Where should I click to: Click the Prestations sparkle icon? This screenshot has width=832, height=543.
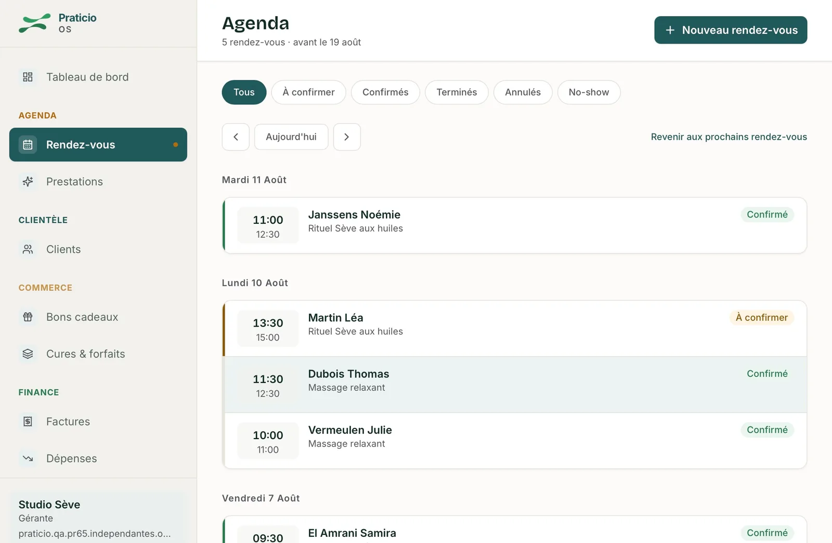pos(28,182)
